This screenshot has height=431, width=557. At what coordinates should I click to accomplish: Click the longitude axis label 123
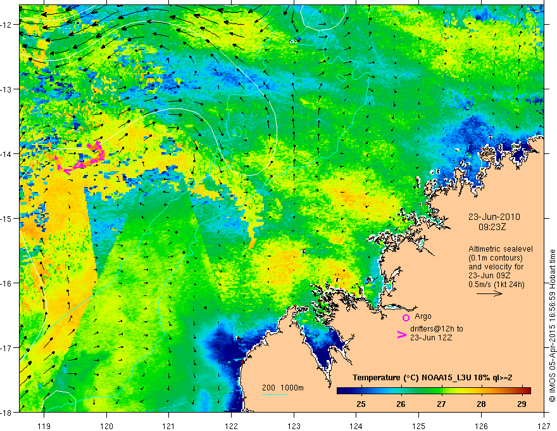[294, 426]
